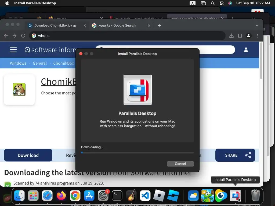Open the ChomikBox title link
275x206 pixels.
pyautogui.click(x=58, y=82)
